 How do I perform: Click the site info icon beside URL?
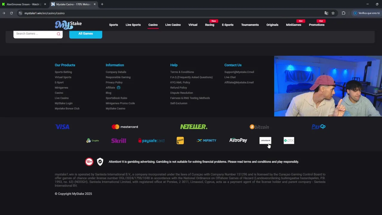click(x=20, y=13)
